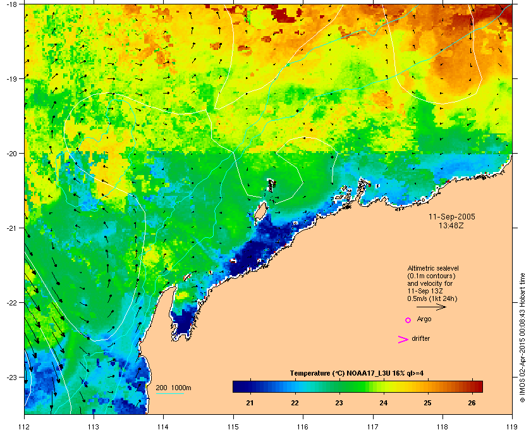Click the colorbar tick label 26
This screenshot has width=531, height=430.
click(x=472, y=403)
